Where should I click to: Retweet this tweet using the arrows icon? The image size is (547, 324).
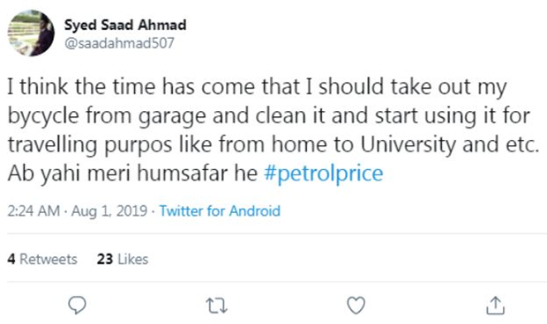point(217,306)
